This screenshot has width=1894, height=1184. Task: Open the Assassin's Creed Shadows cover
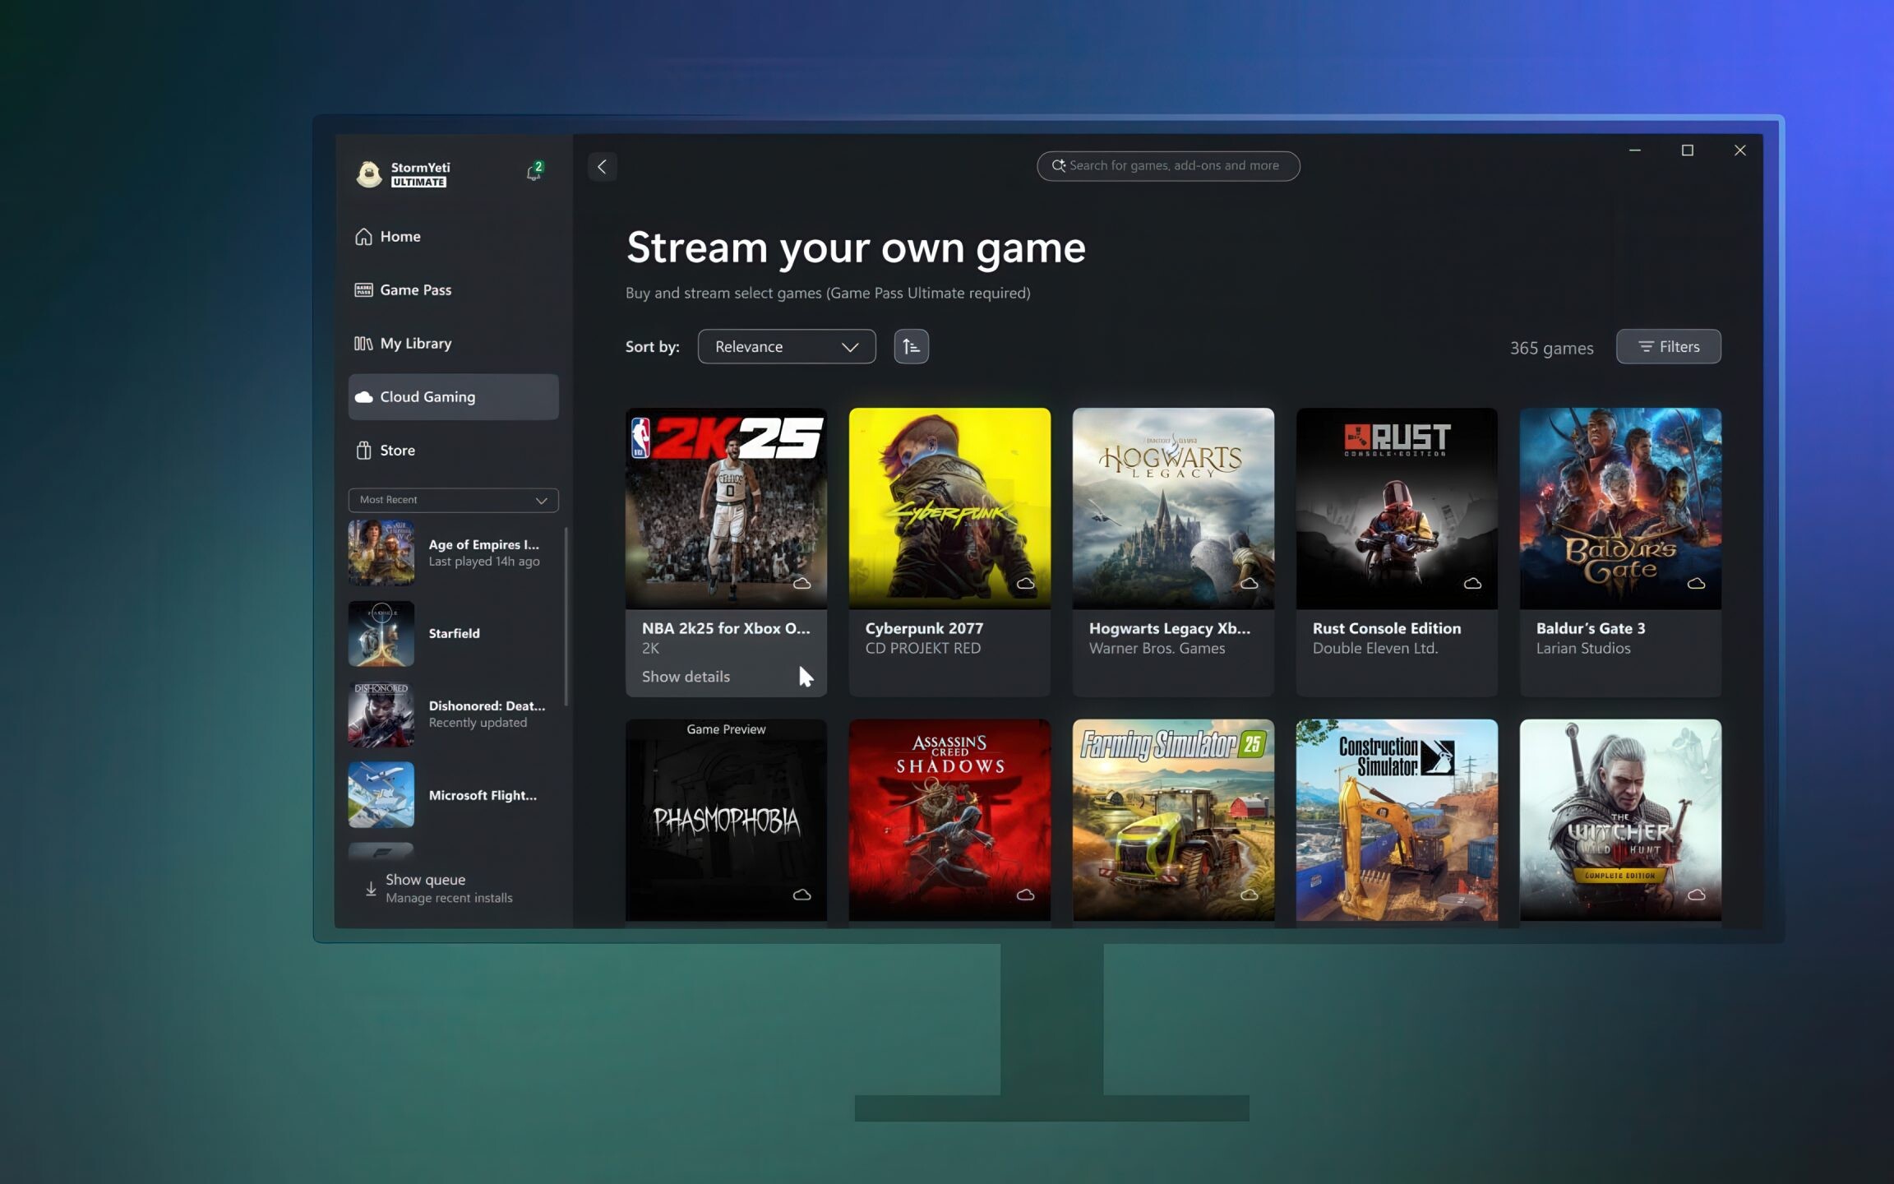[949, 821]
